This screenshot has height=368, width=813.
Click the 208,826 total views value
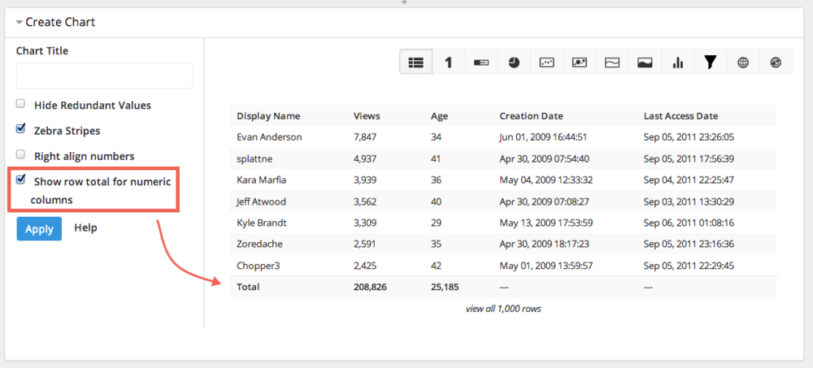[x=370, y=287]
